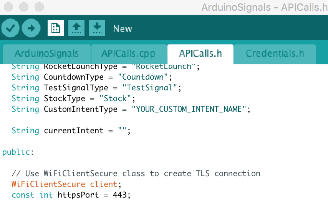Viewport: 328px width, 206px height.
Task: Click the CustomIntentType variable name
Action: (81, 110)
